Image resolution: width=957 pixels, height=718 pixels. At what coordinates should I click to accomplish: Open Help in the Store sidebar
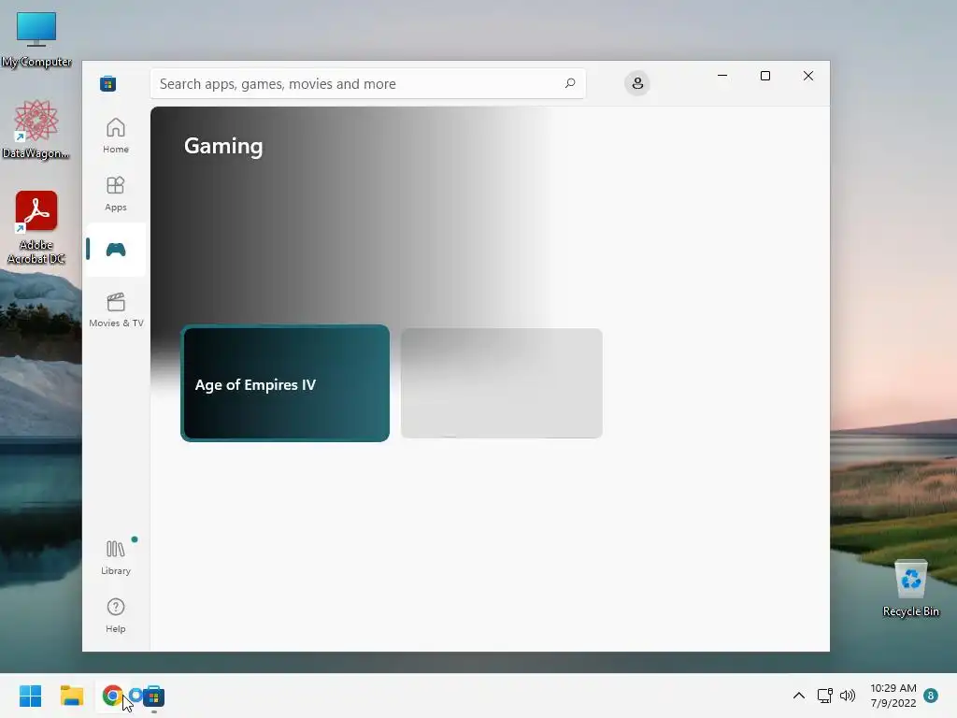(x=115, y=615)
